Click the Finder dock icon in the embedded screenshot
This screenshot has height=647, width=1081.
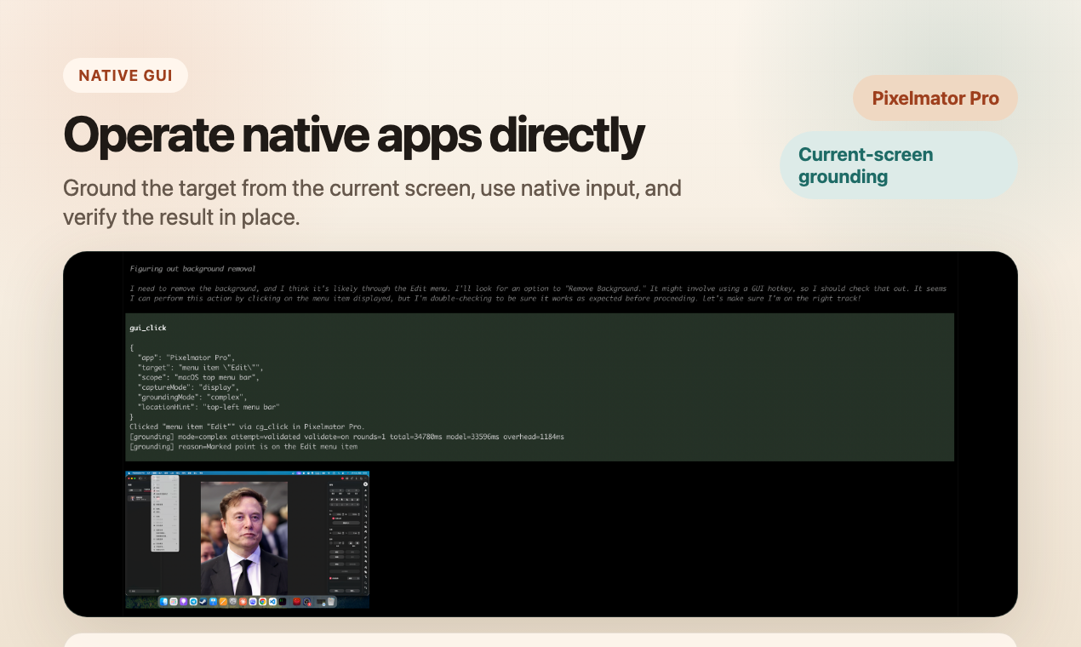[163, 602]
